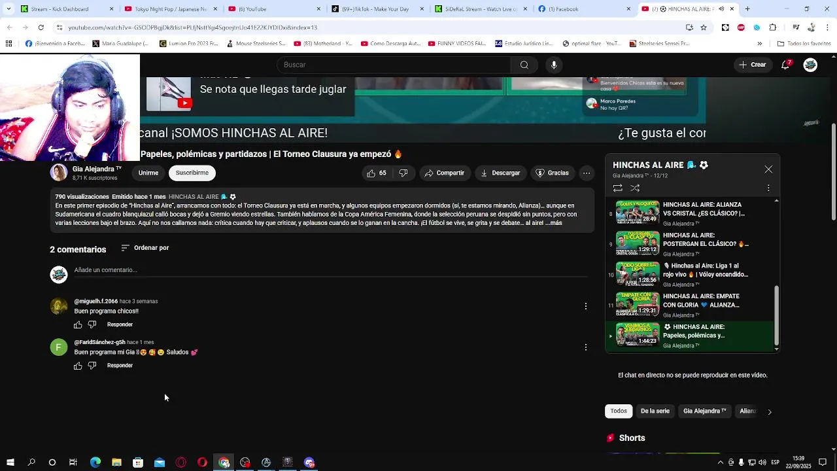837x471 pixels.
Task: Toggle shuffle playlist in the playlist panel
Action: pyautogui.click(x=635, y=188)
